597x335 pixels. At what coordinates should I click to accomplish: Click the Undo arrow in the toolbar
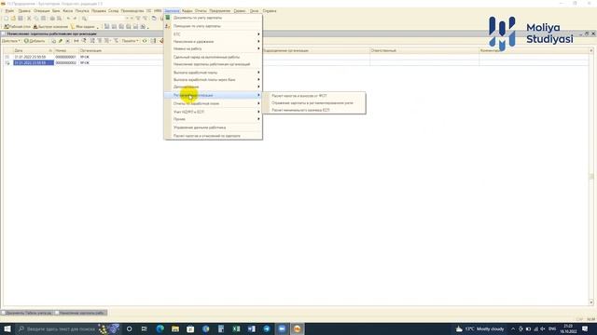68,19
